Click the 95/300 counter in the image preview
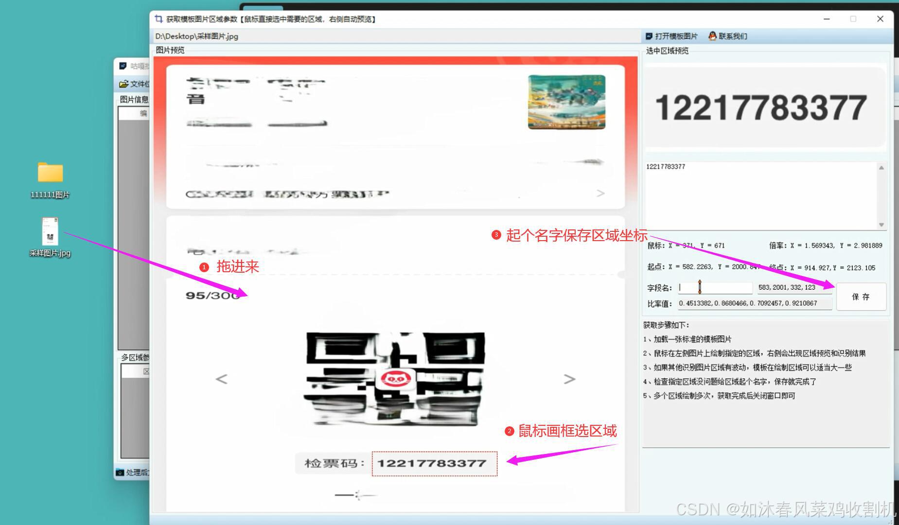Screen dimensions: 899x525 point(213,296)
